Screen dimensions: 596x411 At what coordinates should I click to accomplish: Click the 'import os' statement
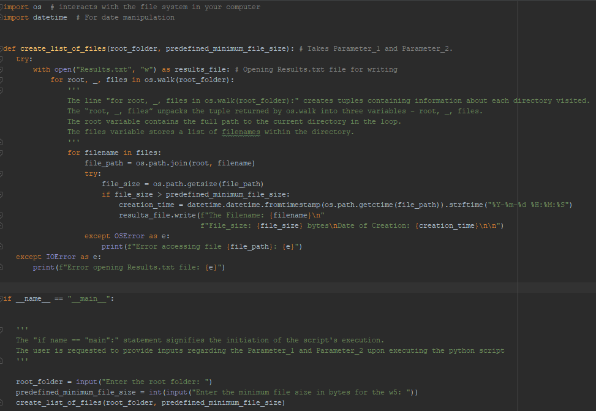[23, 7]
